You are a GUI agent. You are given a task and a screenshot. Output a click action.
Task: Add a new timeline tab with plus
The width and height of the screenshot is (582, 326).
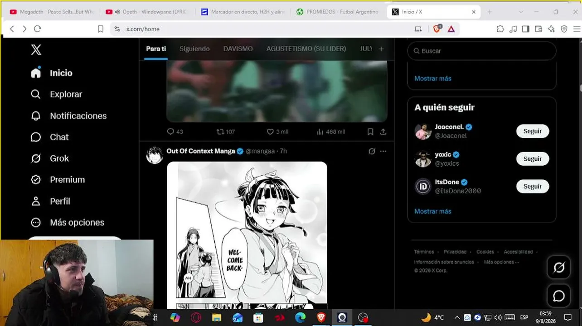tap(381, 49)
